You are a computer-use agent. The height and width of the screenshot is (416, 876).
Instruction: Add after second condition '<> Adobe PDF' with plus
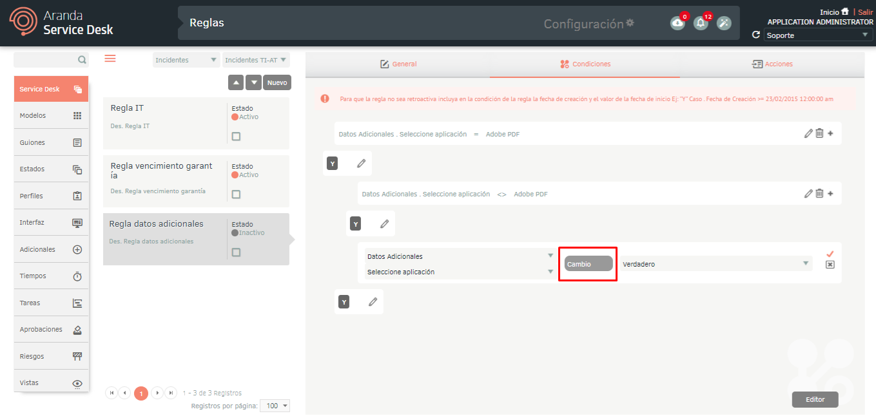click(x=830, y=193)
